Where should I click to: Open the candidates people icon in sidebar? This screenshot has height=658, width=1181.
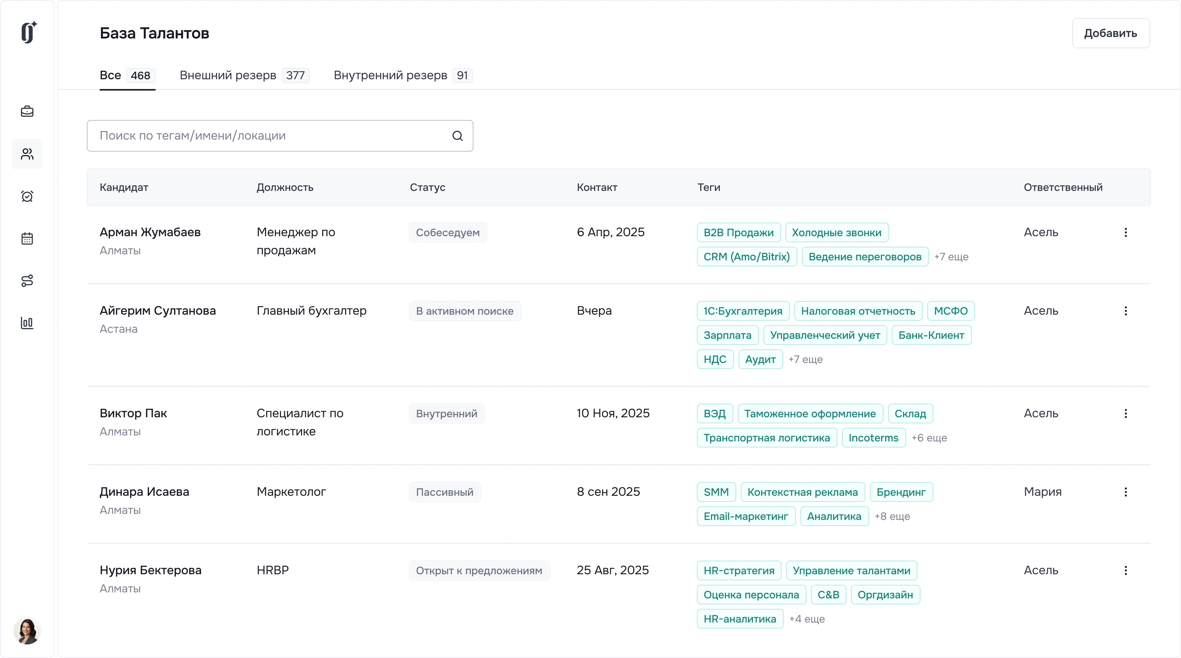tap(27, 154)
